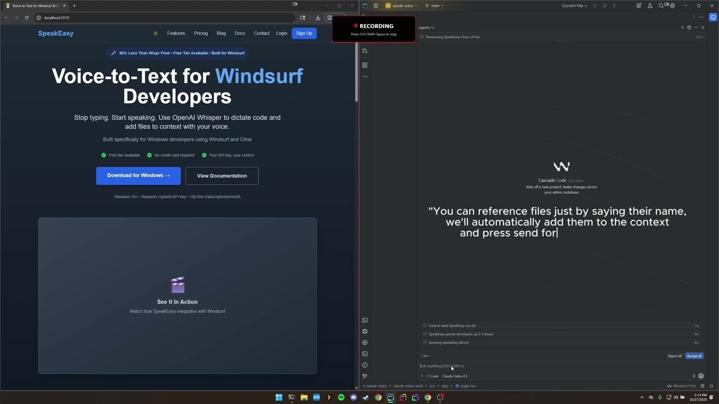Open the structure icon in left sidebar
The height and width of the screenshot is (404, 719).
[x=365, y=65]
